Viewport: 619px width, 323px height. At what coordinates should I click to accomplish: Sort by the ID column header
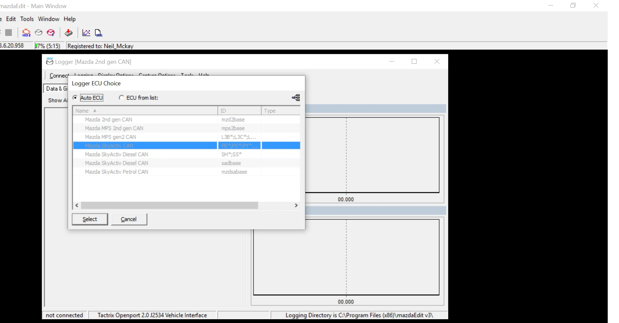click(x=240, y=110)
